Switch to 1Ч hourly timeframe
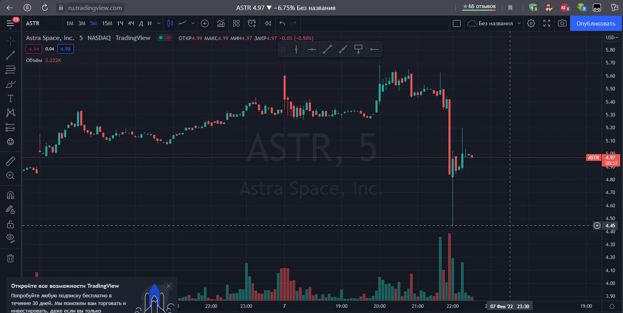 tap(120, 24)
